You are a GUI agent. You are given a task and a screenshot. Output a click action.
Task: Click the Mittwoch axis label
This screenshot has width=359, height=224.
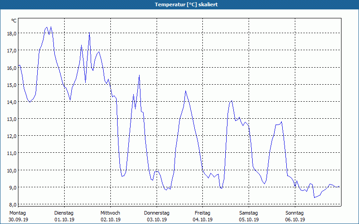(x=110, y=213)
